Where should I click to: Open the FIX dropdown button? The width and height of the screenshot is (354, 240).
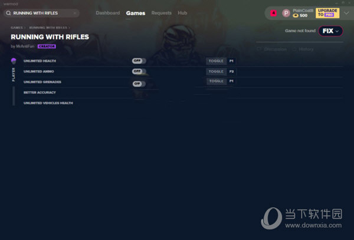[331, 31]
